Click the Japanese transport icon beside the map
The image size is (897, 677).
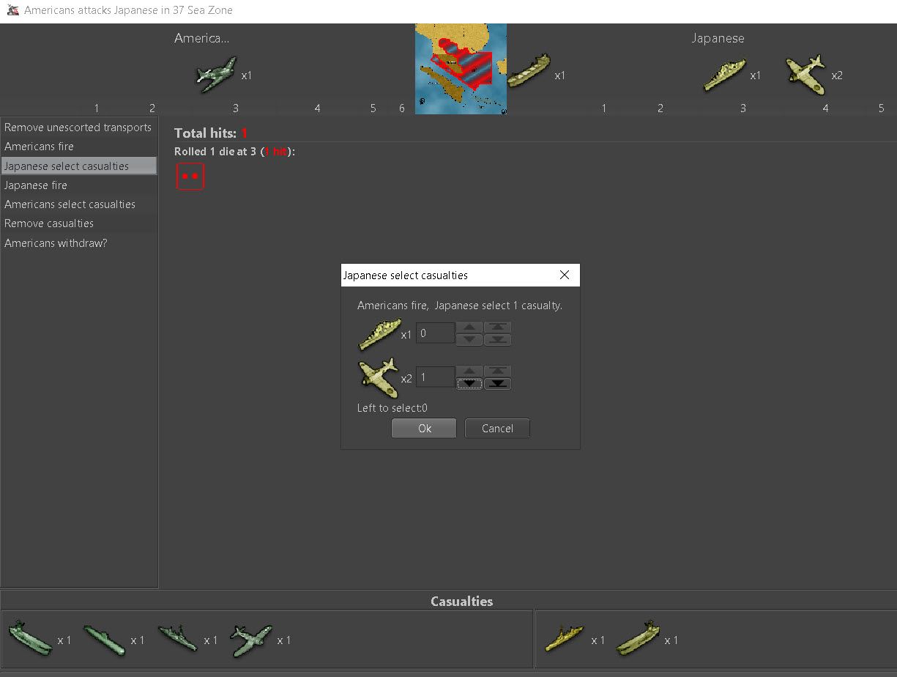[x=529, y=72]
